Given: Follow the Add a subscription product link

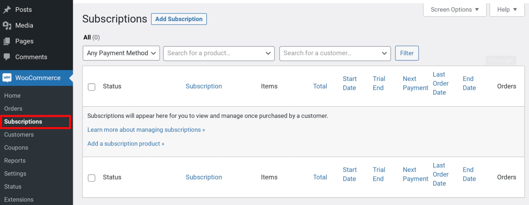Looking at the screenshot, I should [x=126, y=144].
